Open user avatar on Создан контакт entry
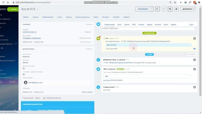202x114 pixels. 194,87
